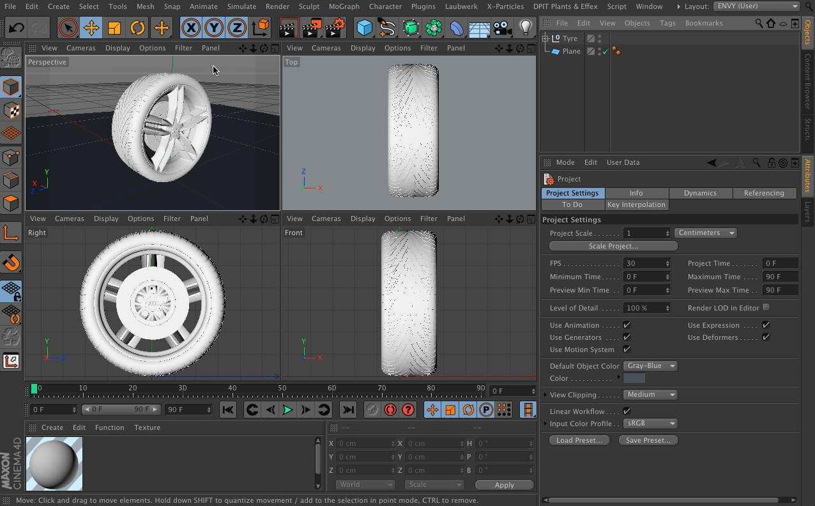Open the Input Color Profile sRGB dropdown

pos(650,424)
